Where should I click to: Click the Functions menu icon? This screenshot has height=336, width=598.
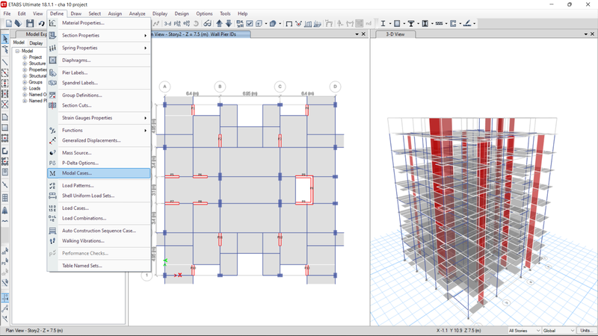click(x=52, y=130)
